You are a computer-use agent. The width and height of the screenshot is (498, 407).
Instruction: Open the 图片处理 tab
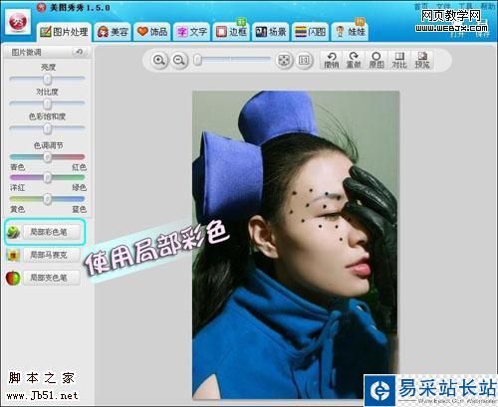click(x=64, y=32)
